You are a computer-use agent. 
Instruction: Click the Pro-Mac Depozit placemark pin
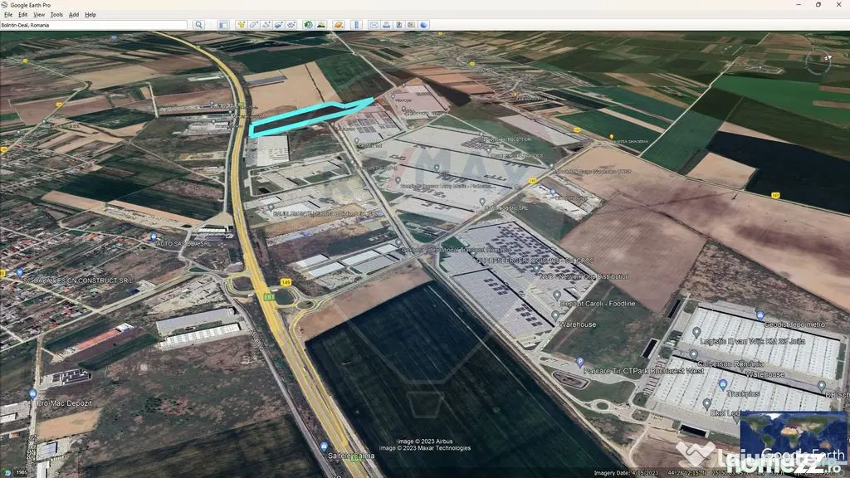[x=32, y=393]
